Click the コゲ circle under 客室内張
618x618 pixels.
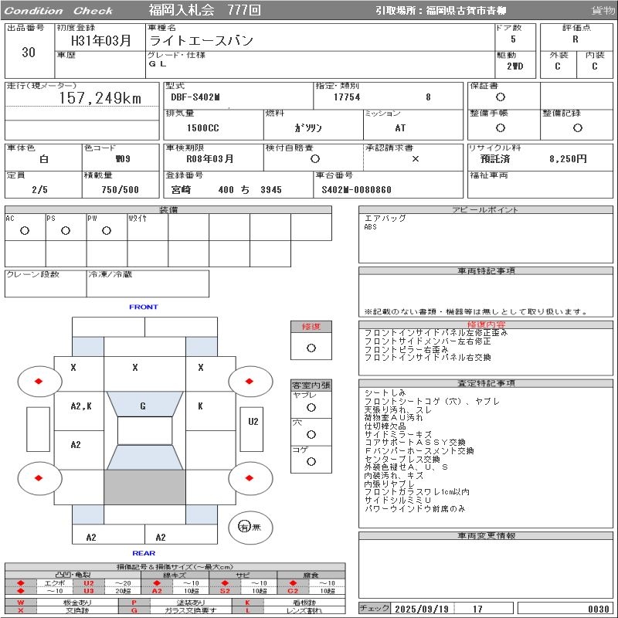pos(311,461)
